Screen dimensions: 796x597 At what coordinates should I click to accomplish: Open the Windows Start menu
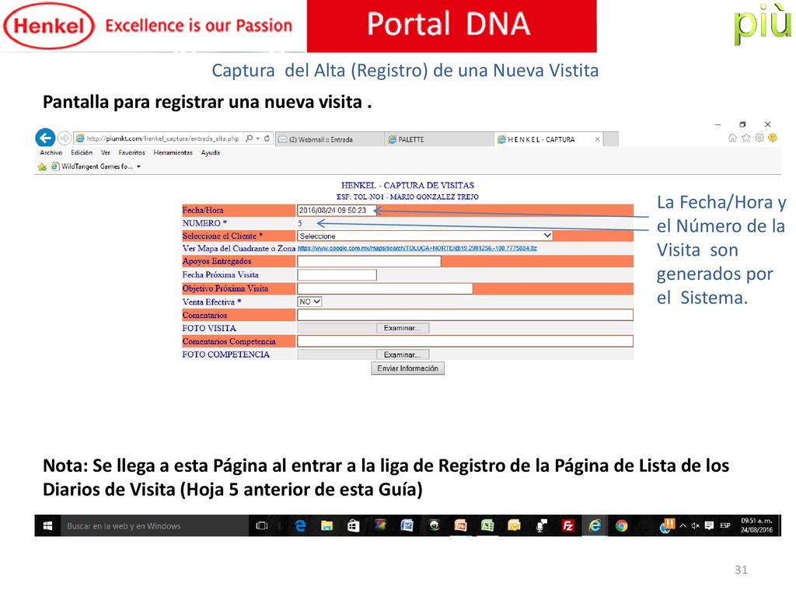click(x=47, y=526)
